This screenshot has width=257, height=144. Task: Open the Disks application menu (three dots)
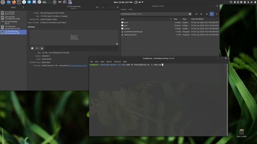coord(23,7)
